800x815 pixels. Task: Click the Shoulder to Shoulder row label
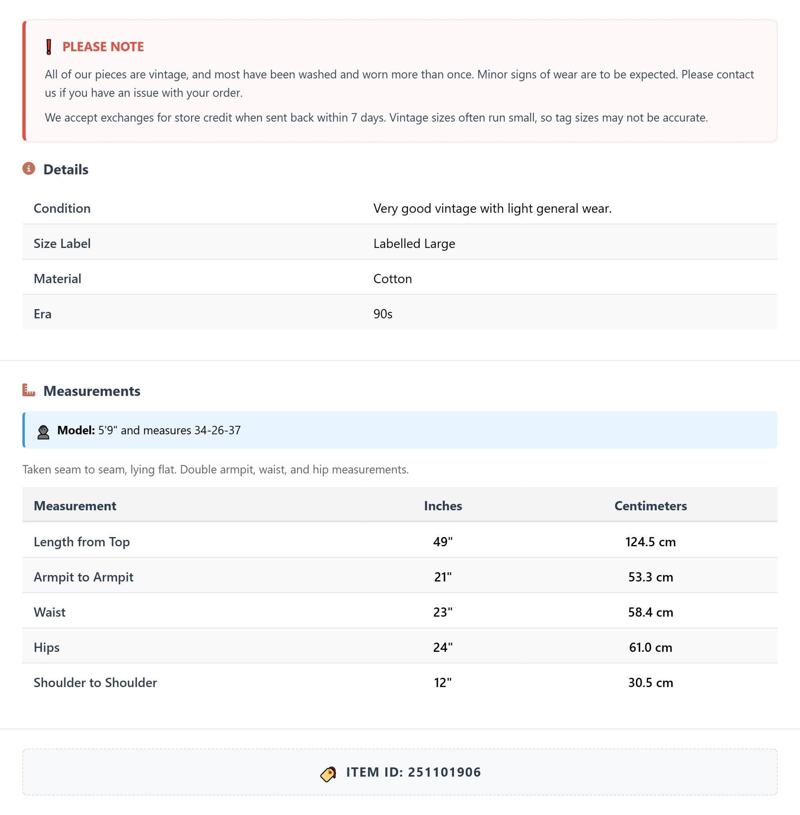coord(95,682)
